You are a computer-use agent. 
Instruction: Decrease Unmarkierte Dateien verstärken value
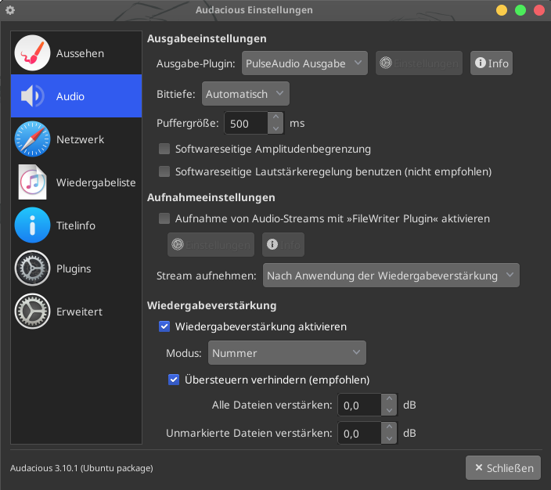tap(389, 438)
